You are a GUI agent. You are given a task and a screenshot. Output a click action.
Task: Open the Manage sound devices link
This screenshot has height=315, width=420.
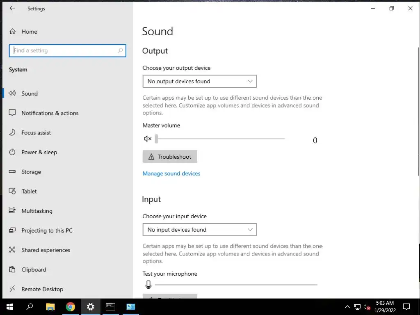coord(171,173)
